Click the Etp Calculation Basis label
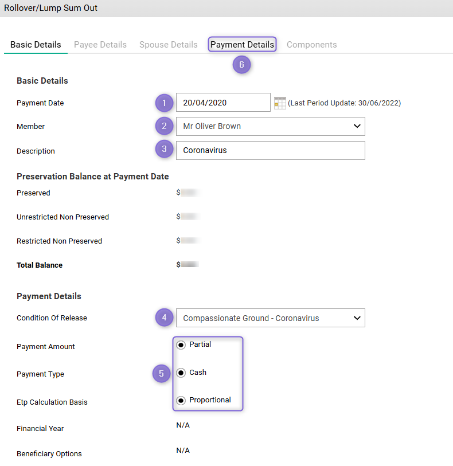Image resolution: width=453 pixels, height=466 pixels. click(52, 402)
